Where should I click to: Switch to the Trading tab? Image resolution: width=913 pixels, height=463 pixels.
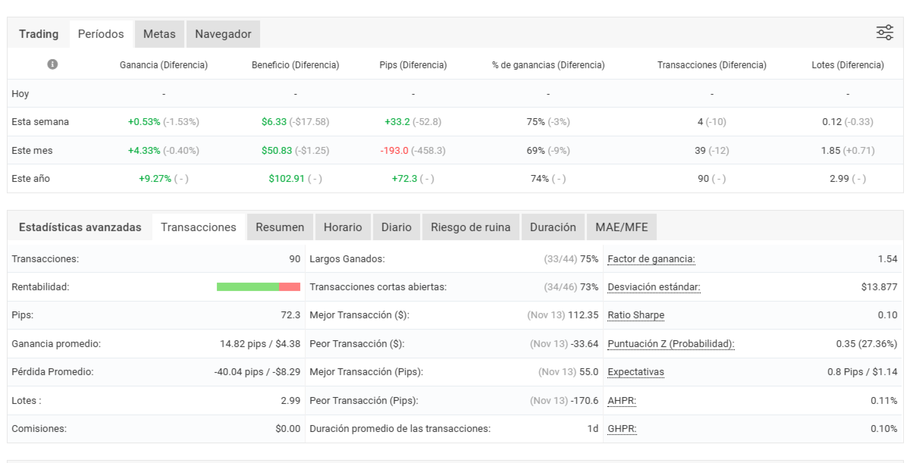tap(39, 34)
